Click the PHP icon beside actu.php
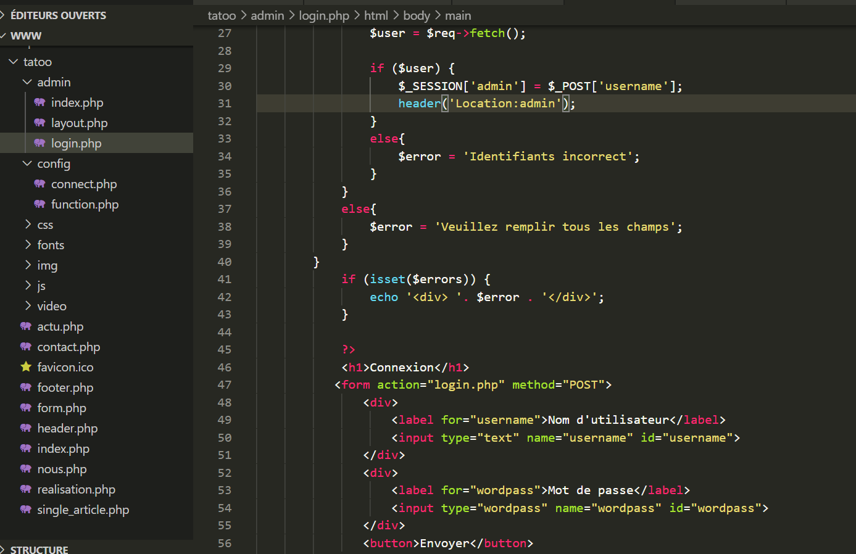 [x=26, y=326]
